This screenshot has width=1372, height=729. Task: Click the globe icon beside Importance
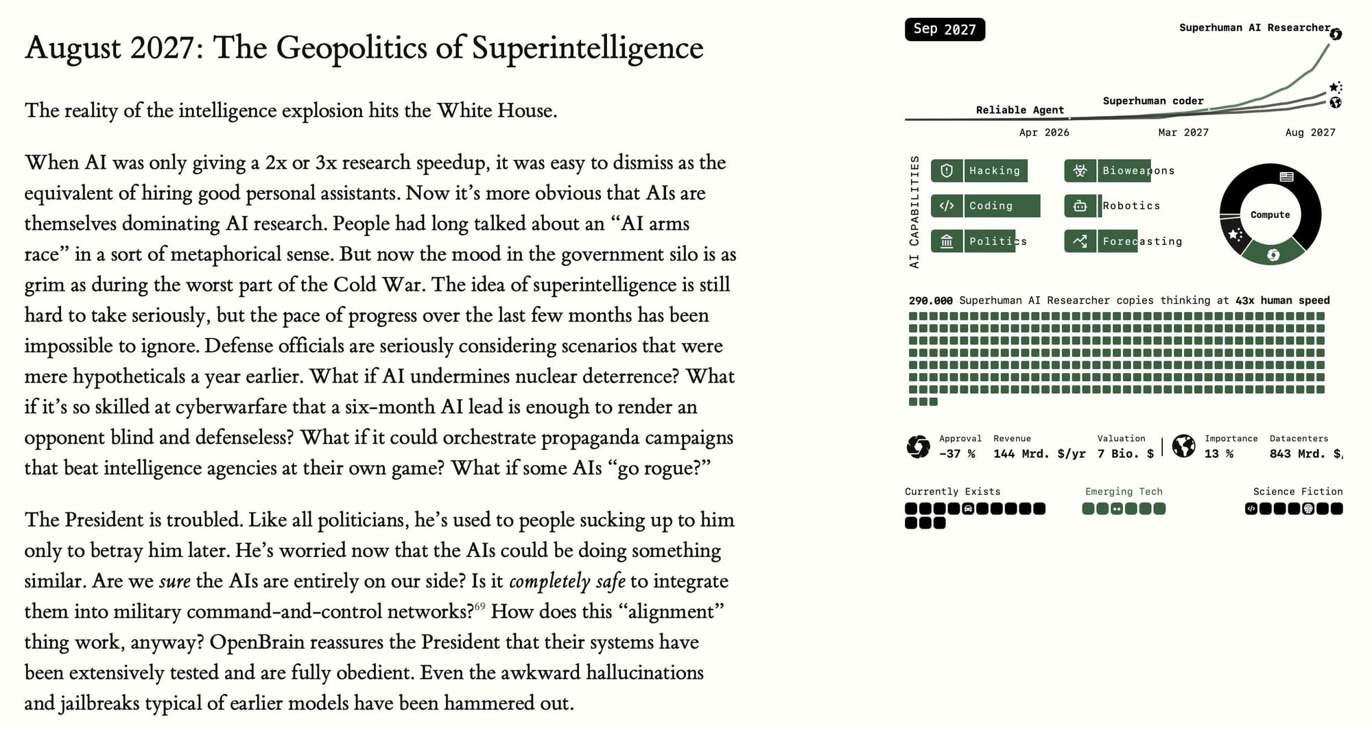pos(1183,446)
